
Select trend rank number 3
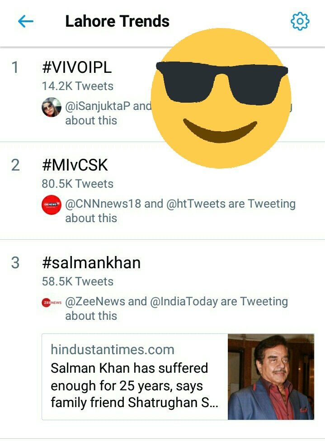point(15,263)
